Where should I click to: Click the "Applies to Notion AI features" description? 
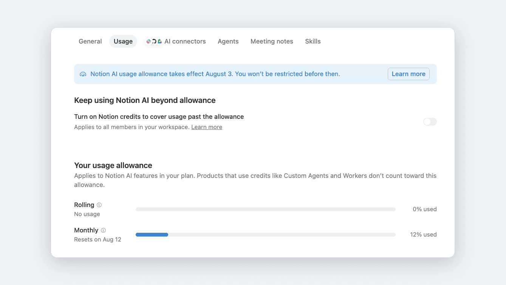(255, 180)
